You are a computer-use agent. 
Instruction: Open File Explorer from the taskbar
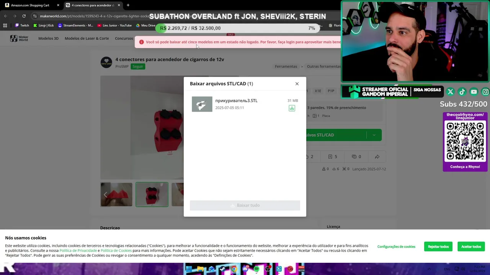[200, 269]
